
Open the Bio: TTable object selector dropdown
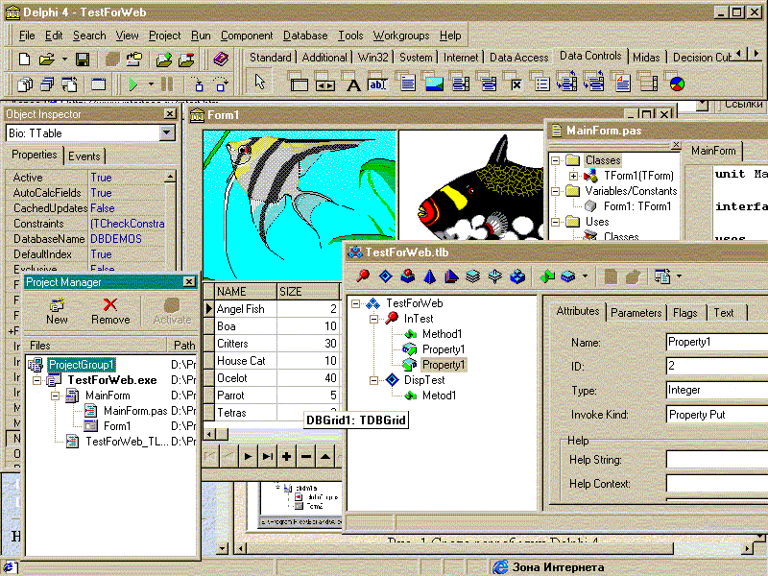coord(166,132)
